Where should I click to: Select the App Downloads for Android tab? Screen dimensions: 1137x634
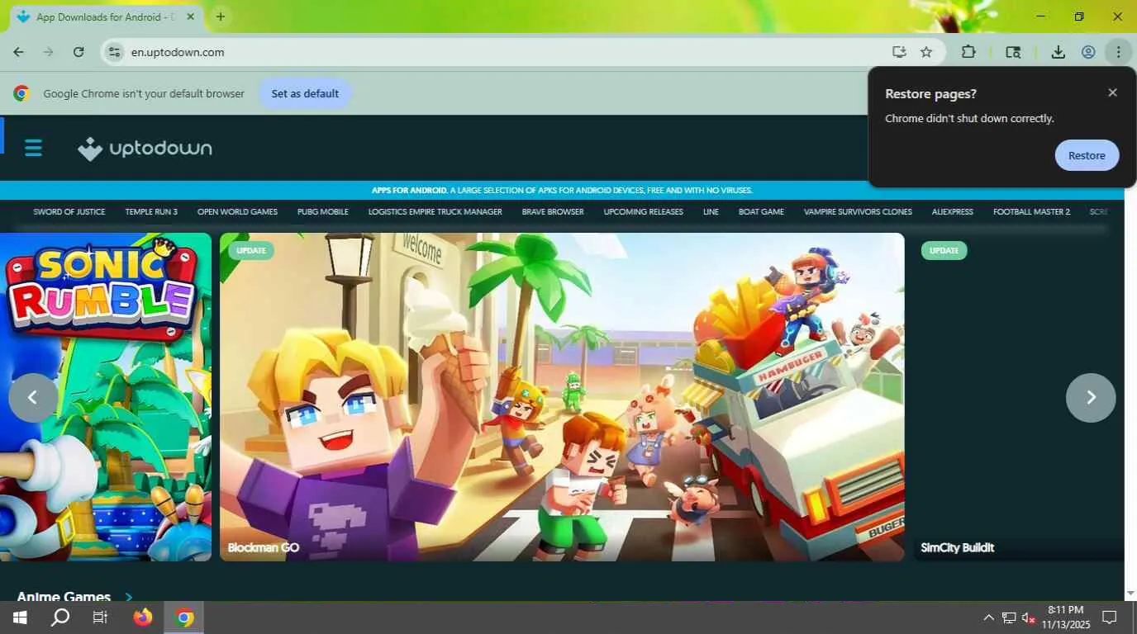click(105, 17)
